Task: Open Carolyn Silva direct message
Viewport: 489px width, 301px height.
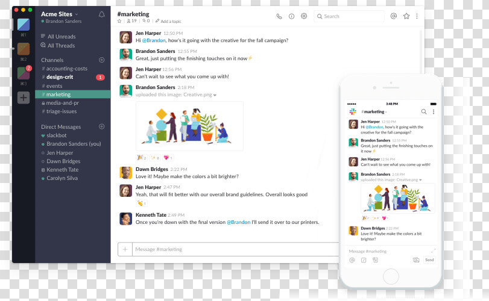Action: click(x=60, y=178)
